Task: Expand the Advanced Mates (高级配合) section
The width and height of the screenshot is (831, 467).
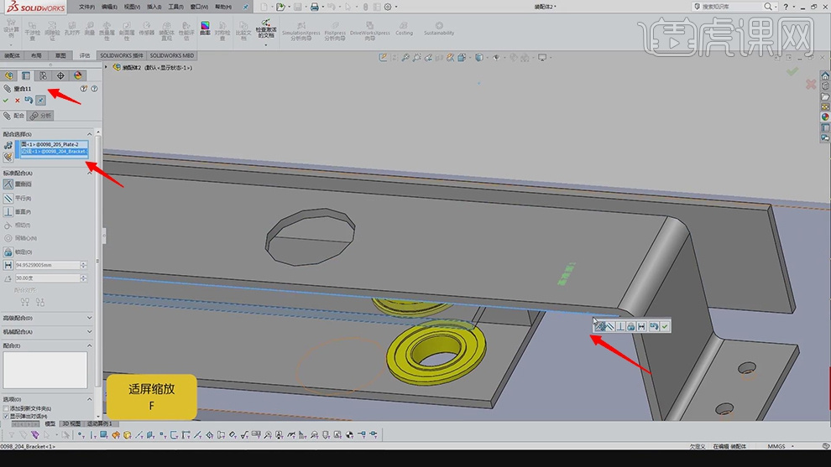Action: click(90, 318)
